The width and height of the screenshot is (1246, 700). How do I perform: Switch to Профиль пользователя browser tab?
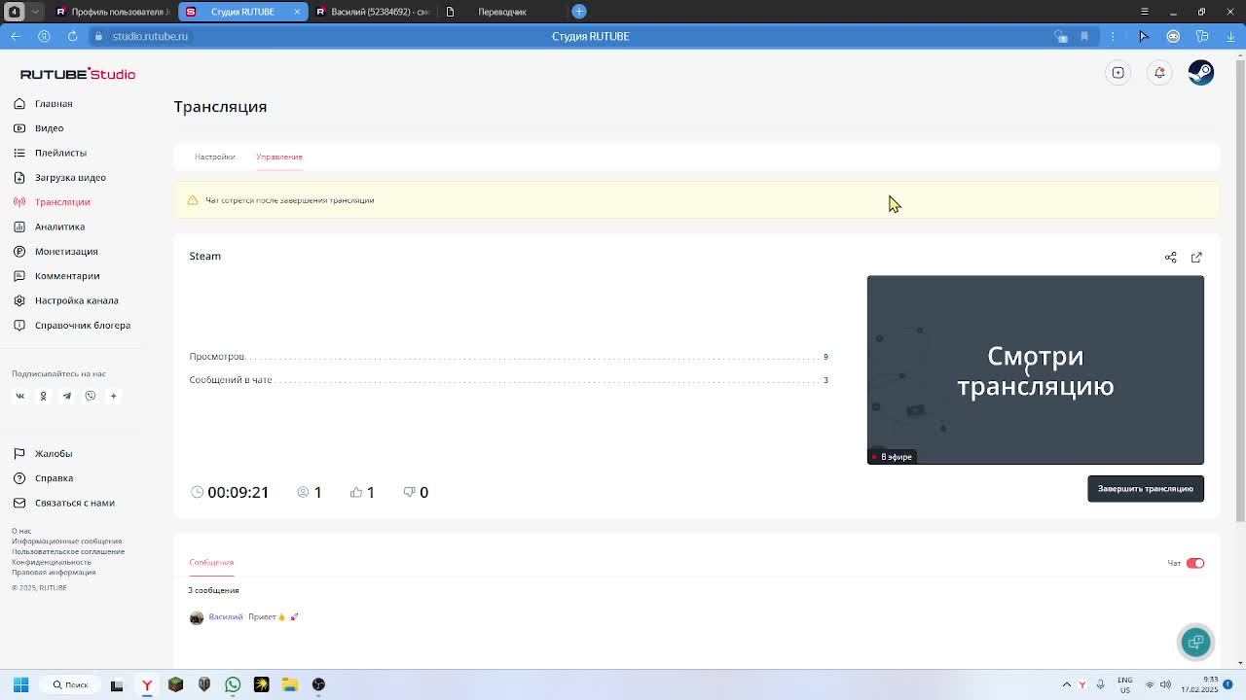113,12
